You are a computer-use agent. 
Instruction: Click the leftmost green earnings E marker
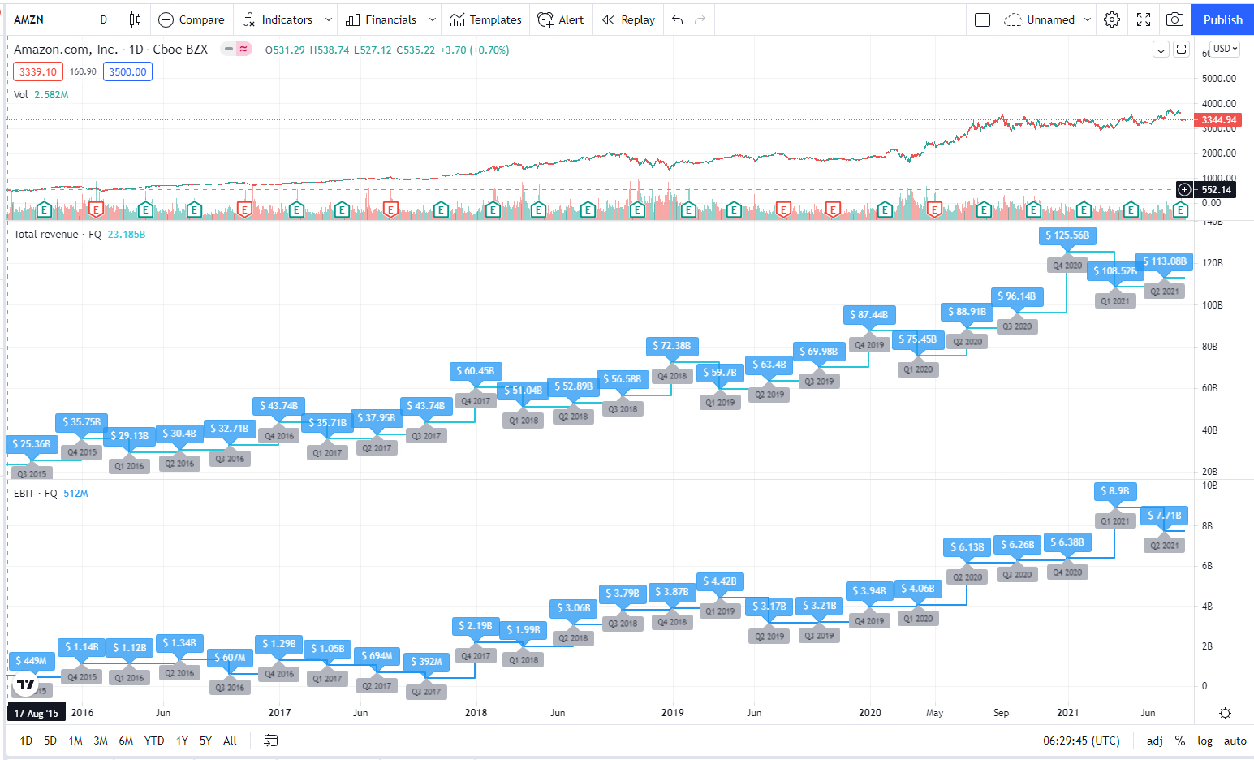[x=45, y=210]
